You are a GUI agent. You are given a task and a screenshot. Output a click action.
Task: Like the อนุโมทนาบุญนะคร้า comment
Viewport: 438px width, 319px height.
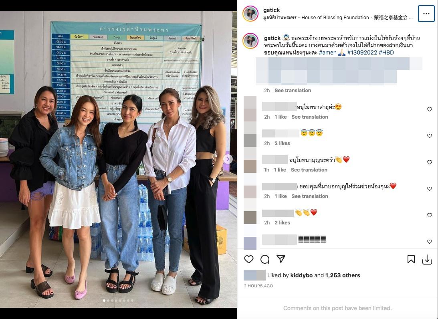(430, 162)
